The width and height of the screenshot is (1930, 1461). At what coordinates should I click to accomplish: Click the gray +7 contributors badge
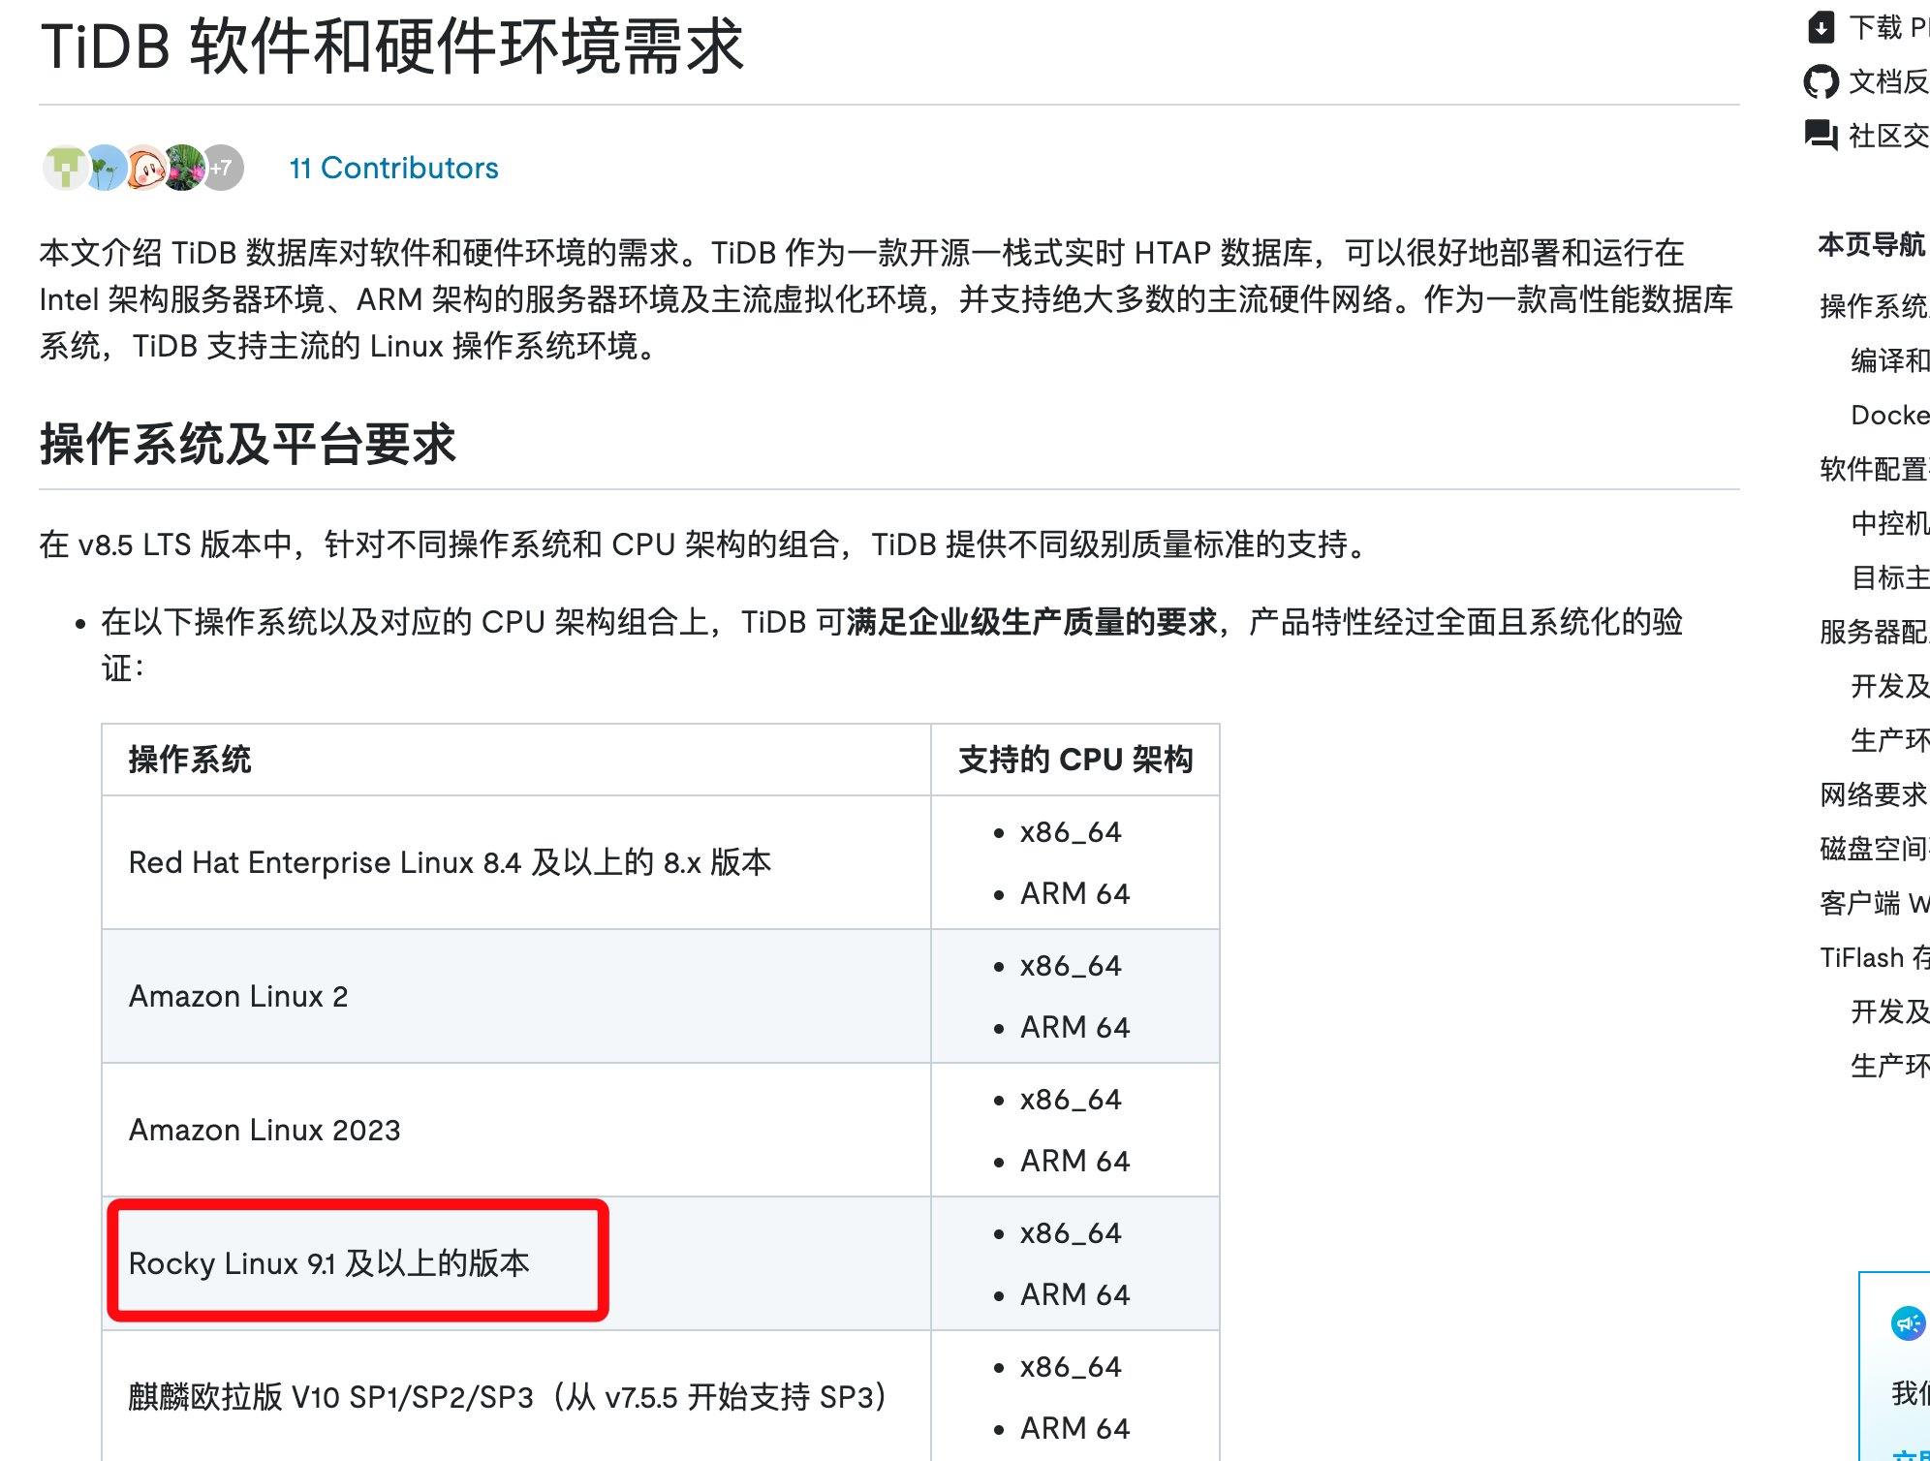pos(223,168)
